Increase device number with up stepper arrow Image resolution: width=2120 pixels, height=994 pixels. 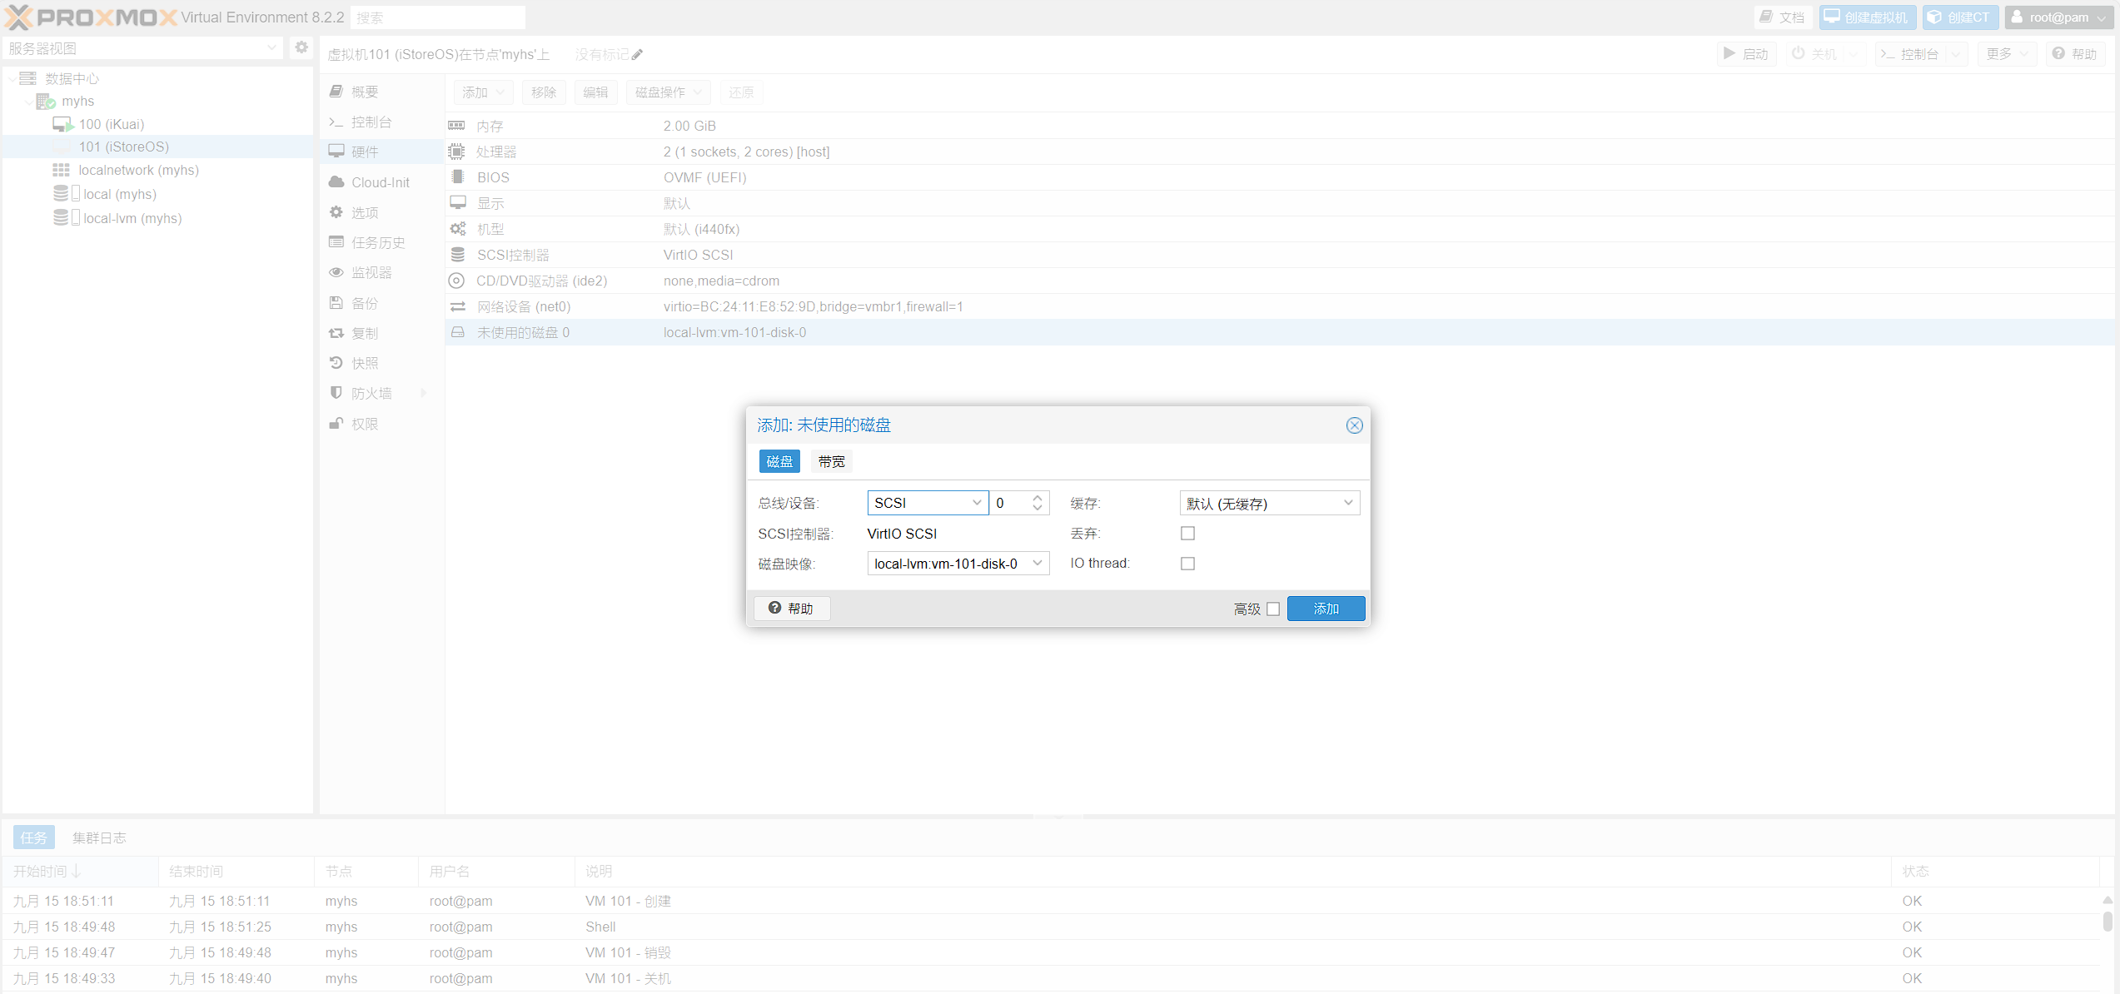pos(1037,498)
